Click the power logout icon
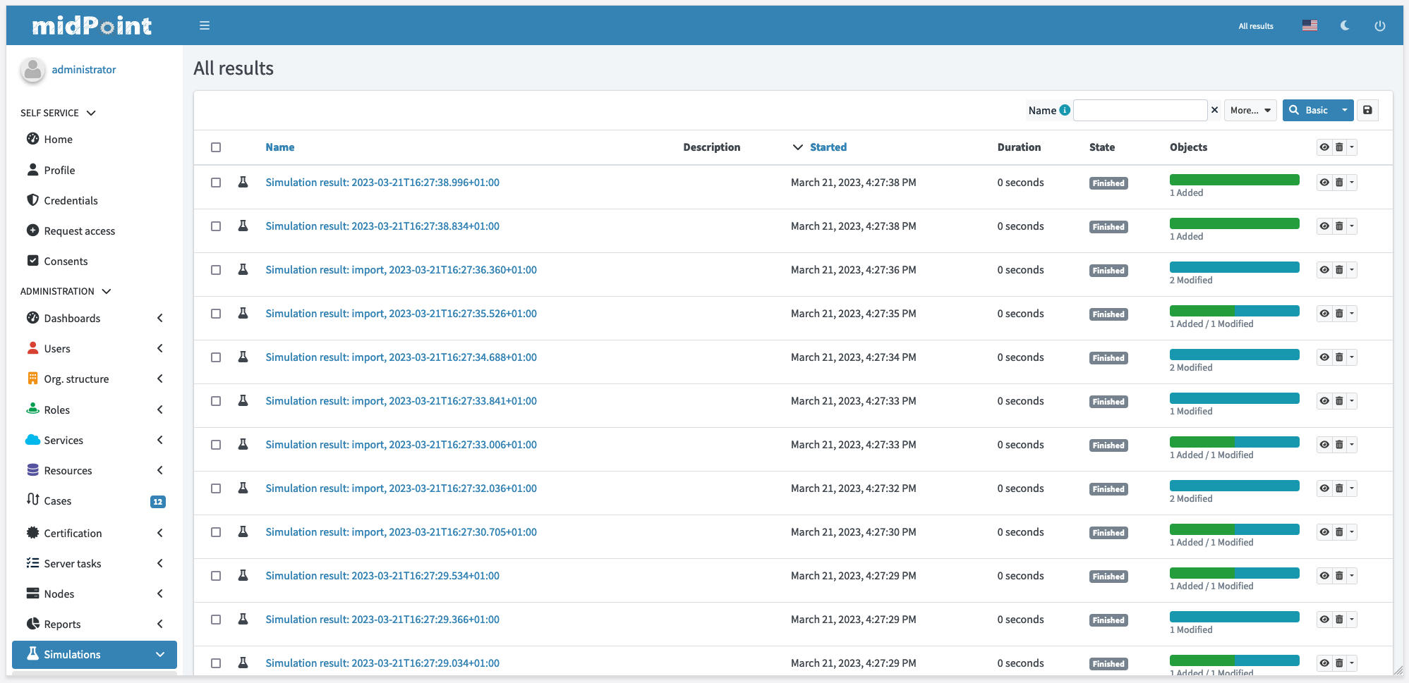This screenshot has width=1409, height=683. pos(1379,26)
